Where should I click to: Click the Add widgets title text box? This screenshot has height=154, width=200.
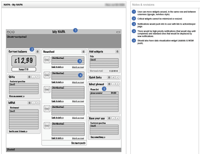(104, 63)
